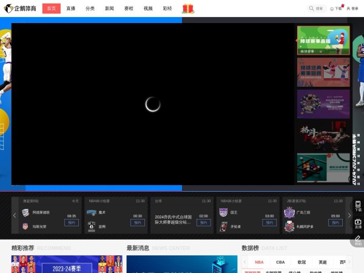Open 登录 login user icon
364x273 pixels.
pyautogui.click(x=352, y=8)
